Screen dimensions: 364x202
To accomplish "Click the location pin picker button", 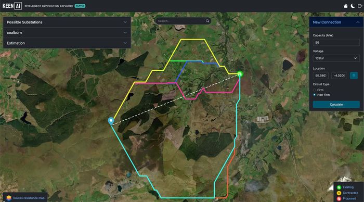I will (354, 75).
